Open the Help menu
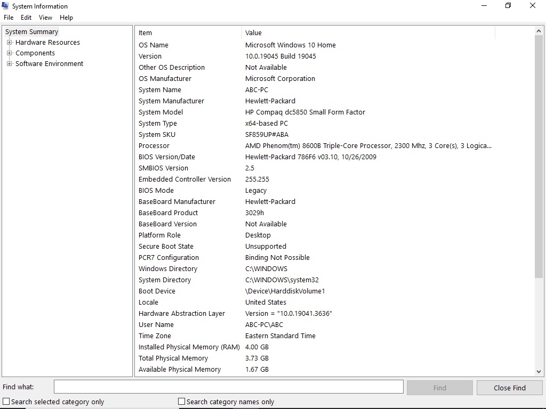The image size is (546, 409). 66,17
